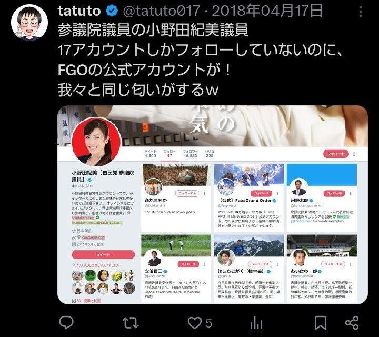Screen dimensions: 379x337
Task: Open the @tatuto017 handle link
Action: (x=162, y=11)
